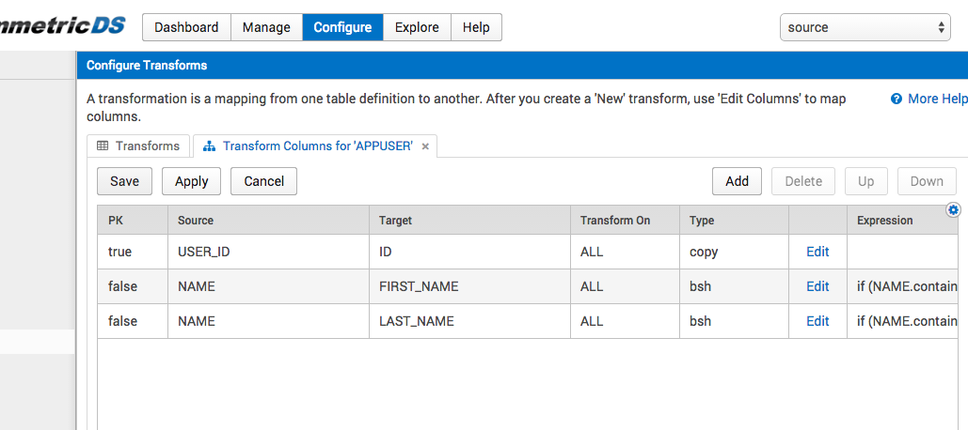The height and width of the screenshot is (430, 968).
Task: Click the table settings gear icon
Action: pos(953,210)
